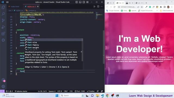Change file encoding via UTF-8 status item
The height and width of the screenshot is (98, 174).
pos(60,91)
